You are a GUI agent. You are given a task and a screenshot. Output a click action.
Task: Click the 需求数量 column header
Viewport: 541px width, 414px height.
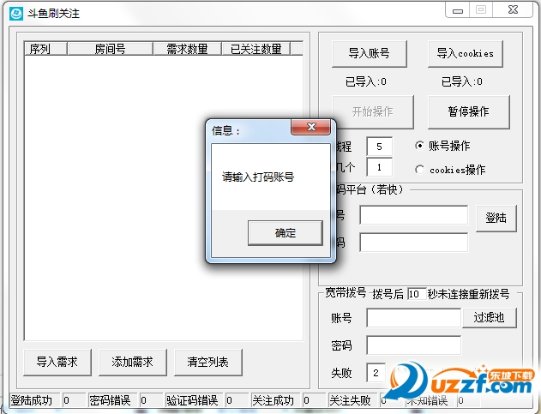[x=188, y=49]
